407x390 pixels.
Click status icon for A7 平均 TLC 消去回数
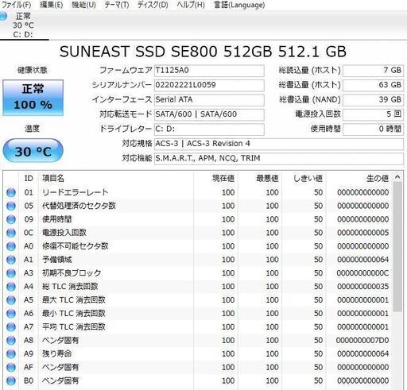(x=11, y=327)
